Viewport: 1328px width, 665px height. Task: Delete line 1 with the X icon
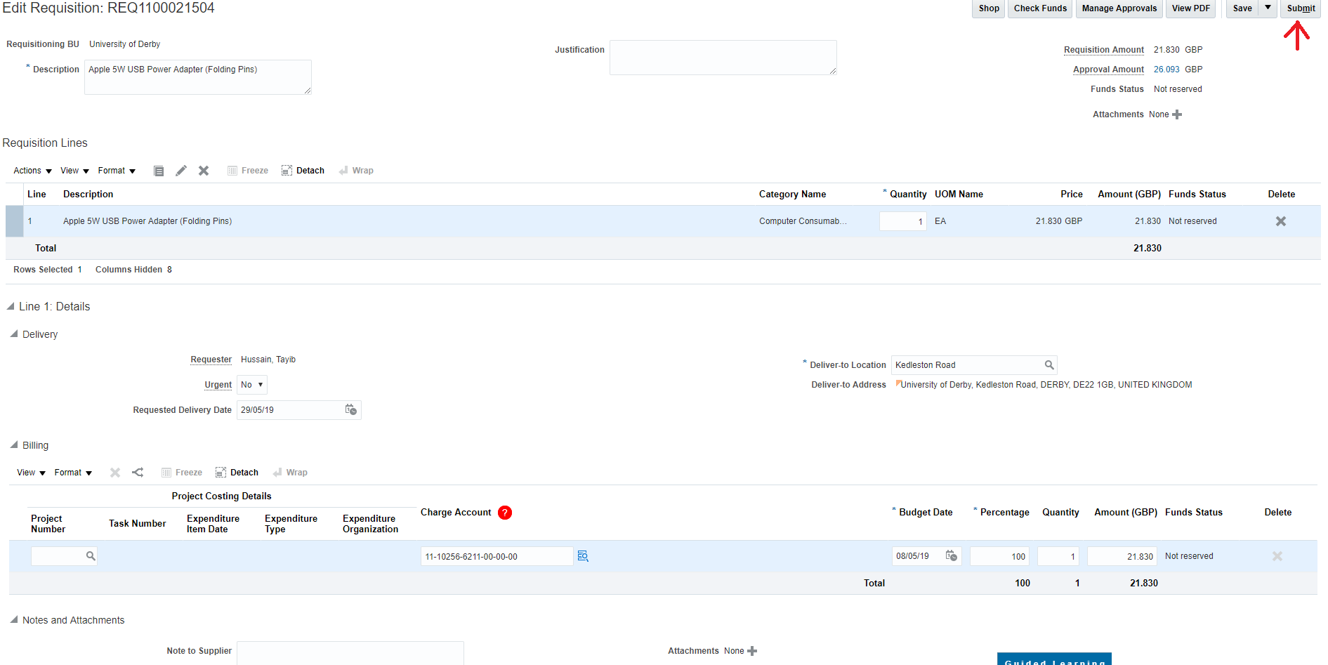[1281, 221]
